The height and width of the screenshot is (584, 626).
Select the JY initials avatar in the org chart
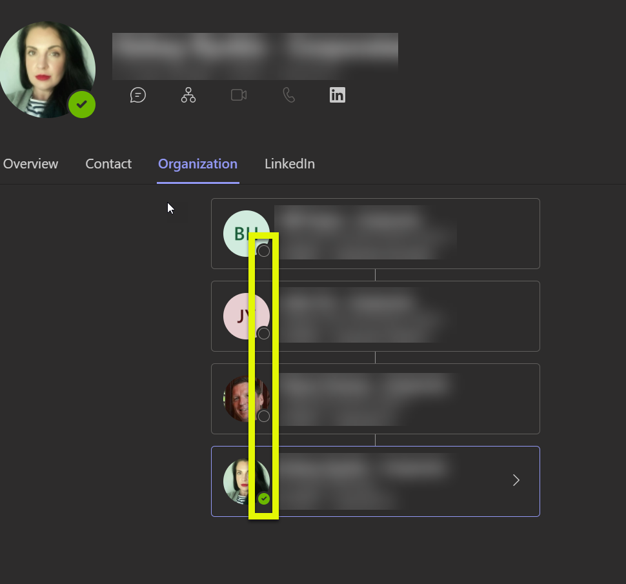[x=246, y=316]
